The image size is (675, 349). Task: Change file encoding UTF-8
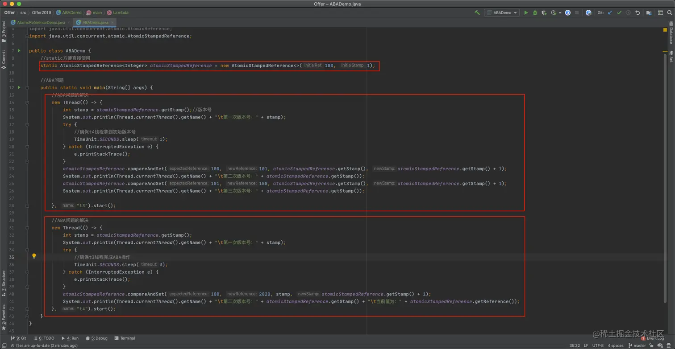598,345
